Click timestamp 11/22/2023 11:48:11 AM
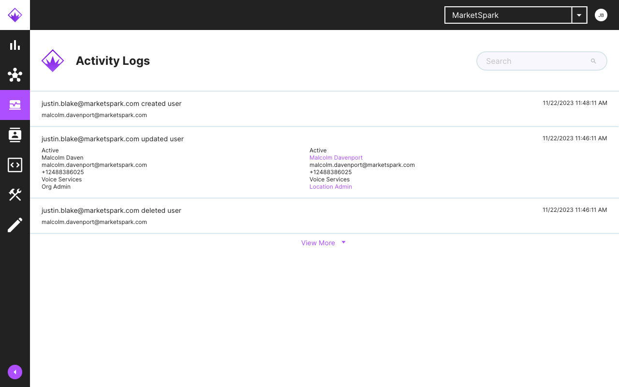619x387 pixels. pos(575,103)
